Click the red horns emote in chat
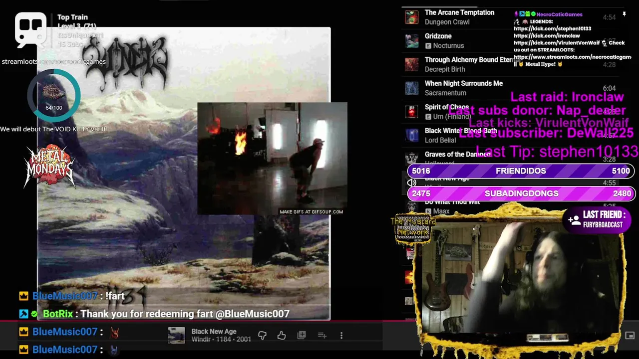The image size is (639, 359). coord(114,332)
